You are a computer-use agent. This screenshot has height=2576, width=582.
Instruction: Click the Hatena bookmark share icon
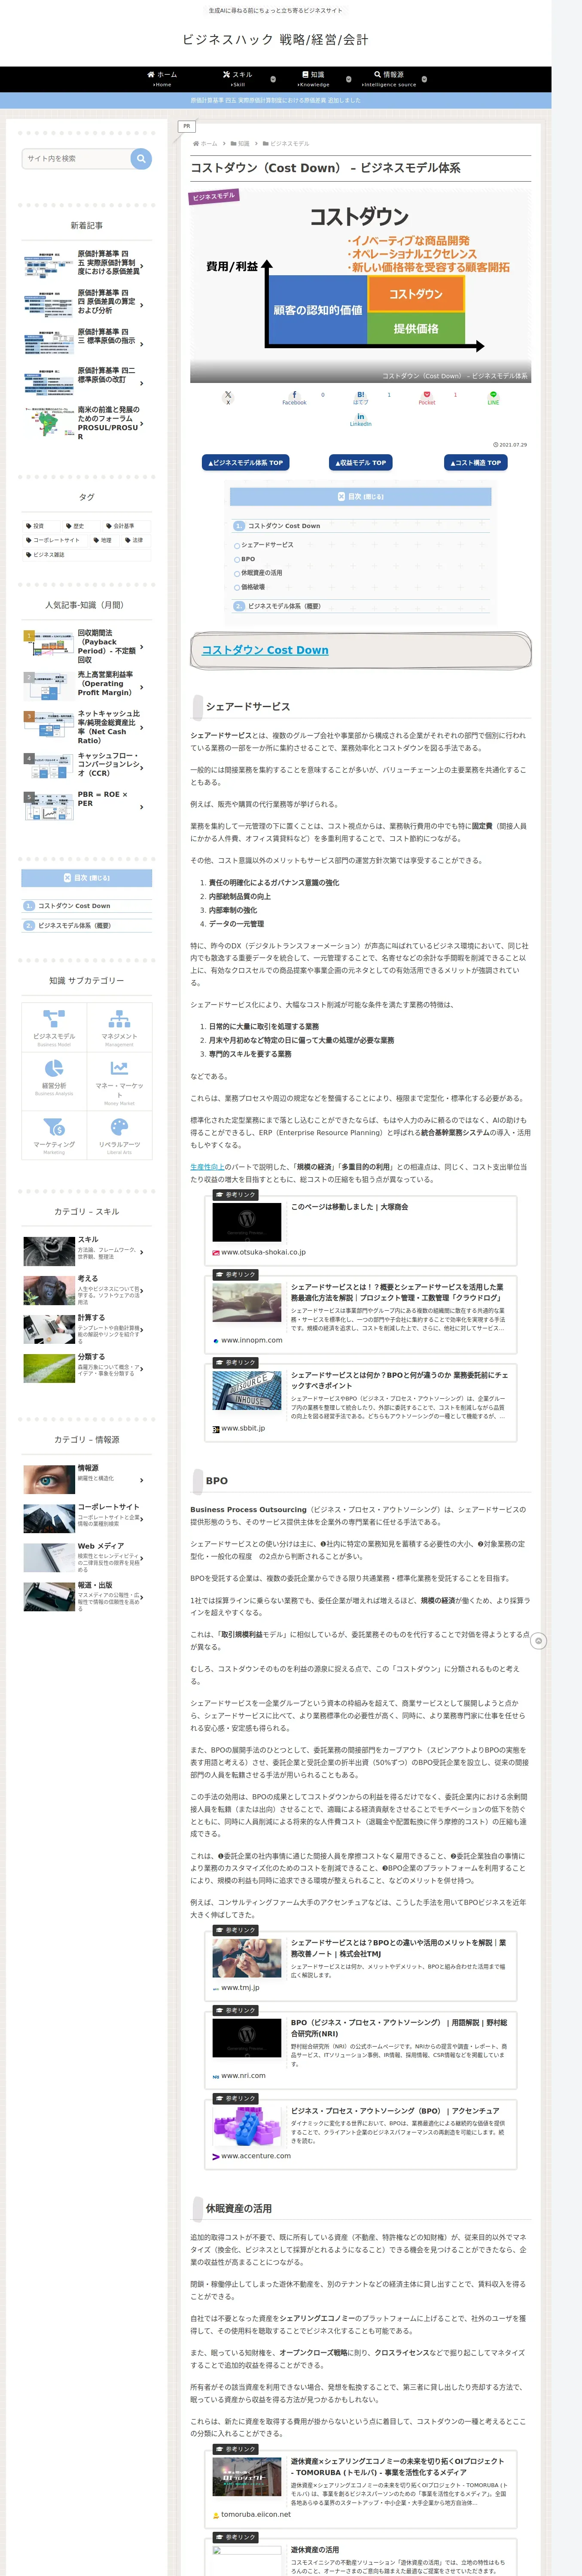click(x=361, y=397)
